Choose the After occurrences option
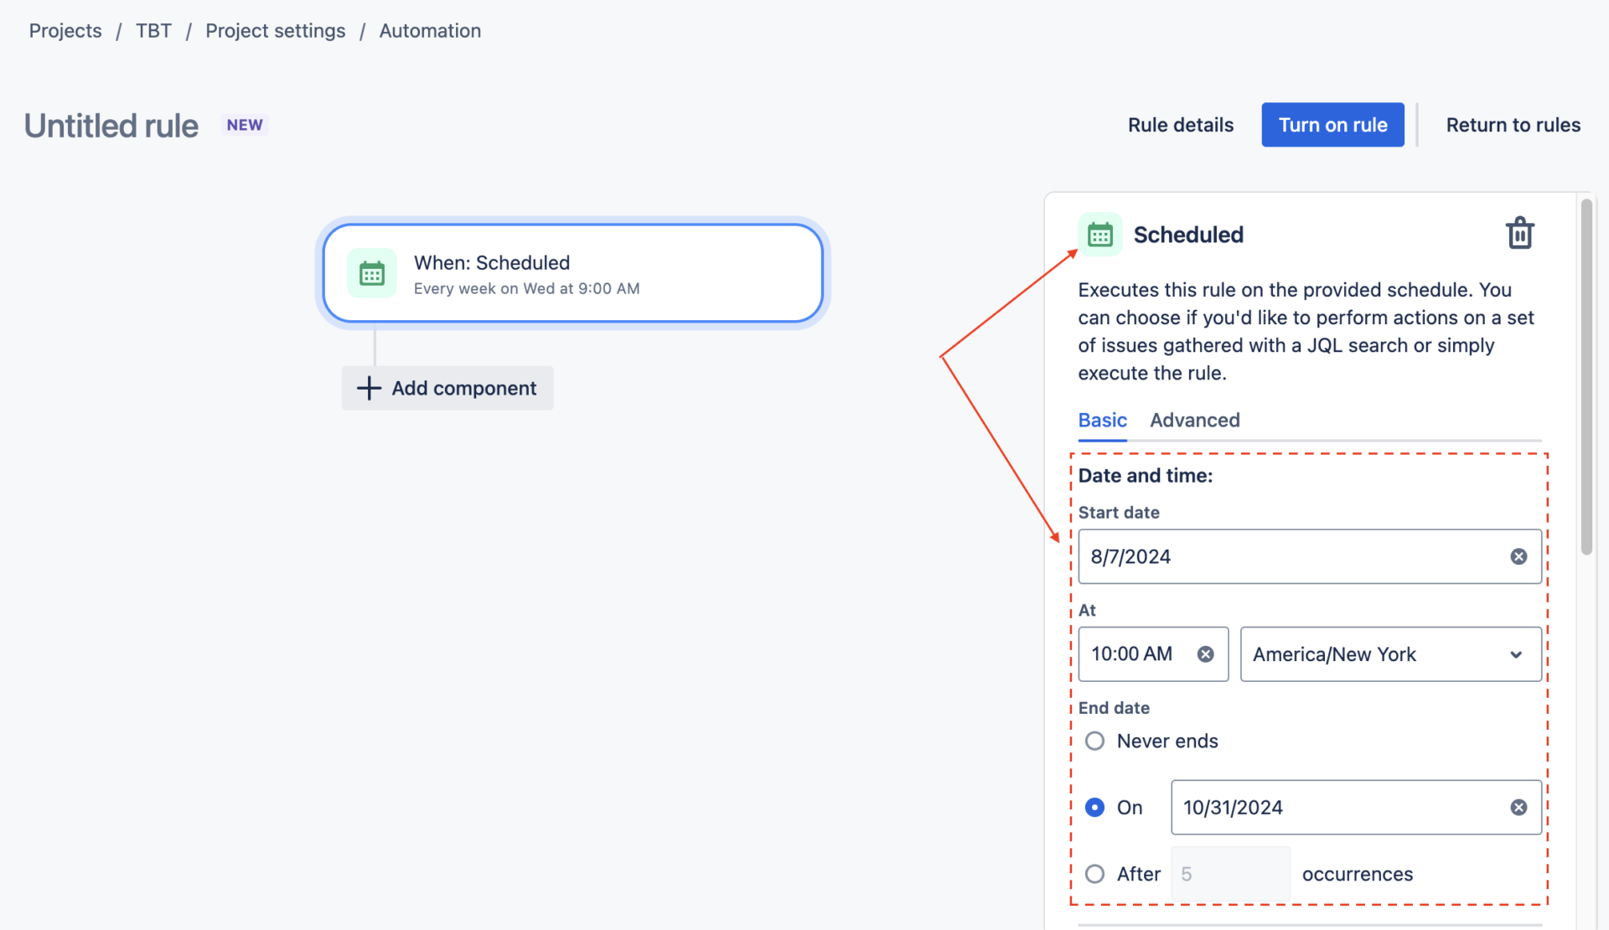 (x=1094, y=874)
